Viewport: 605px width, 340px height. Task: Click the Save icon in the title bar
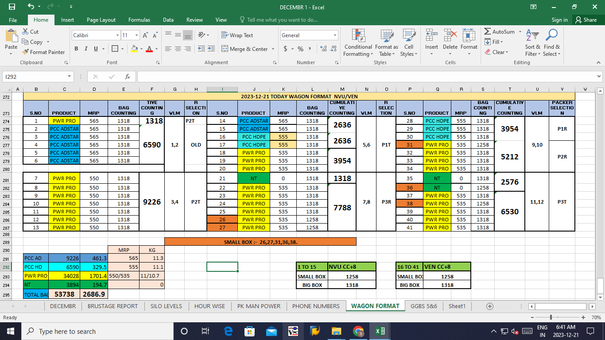click(x=12, y=7)
